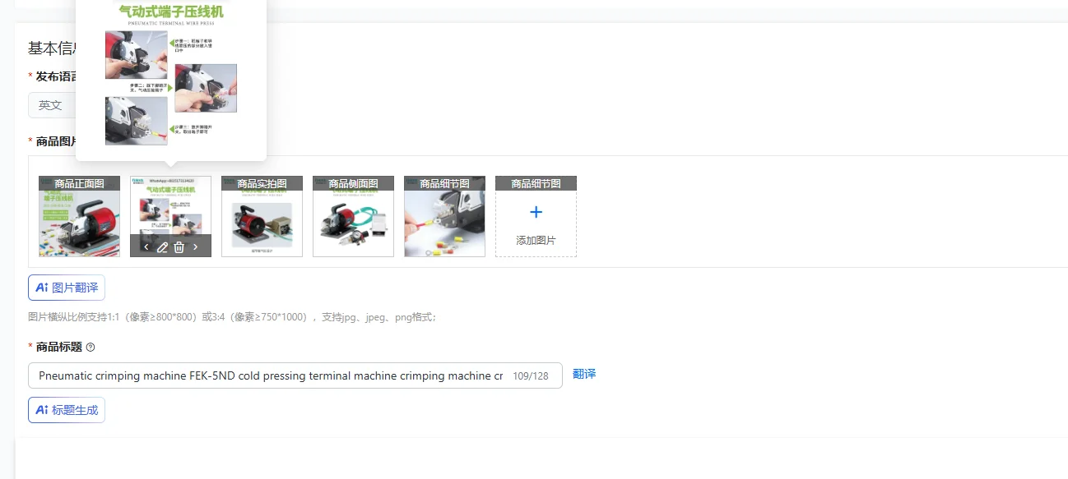
Task: Edit the second product image with pencil icon
Action: [163, 247]
